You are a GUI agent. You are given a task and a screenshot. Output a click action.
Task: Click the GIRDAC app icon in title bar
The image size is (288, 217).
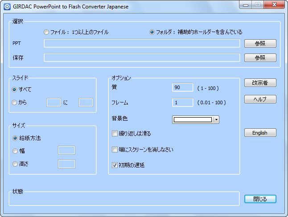point(7,7)
